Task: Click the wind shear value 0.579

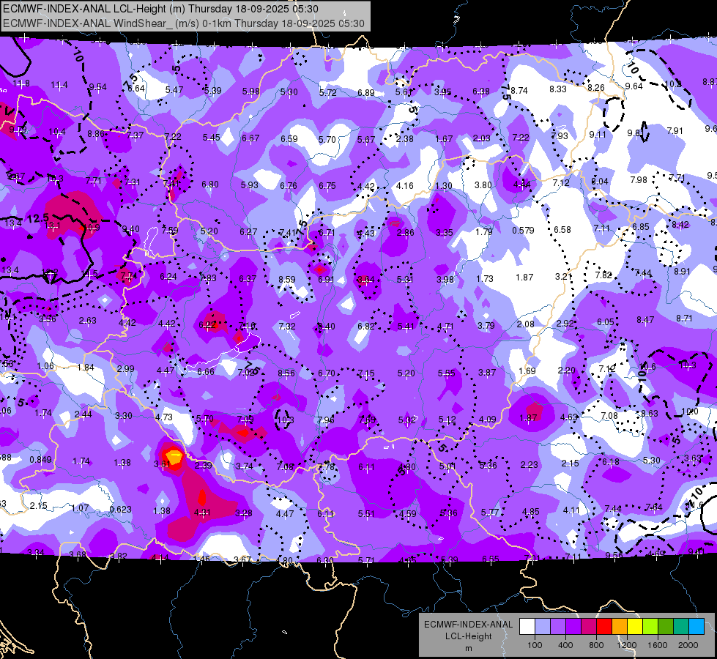Action: tap(523, 230)
